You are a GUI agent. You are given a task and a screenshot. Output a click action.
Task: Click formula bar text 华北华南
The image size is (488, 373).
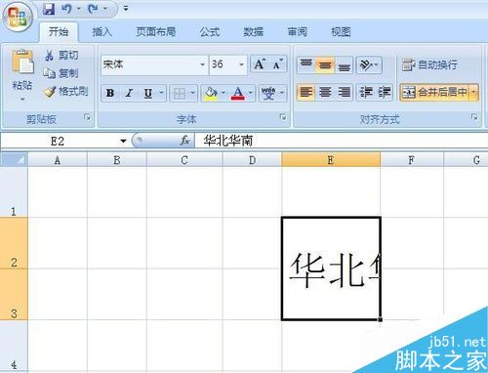click(x=227, y=141)
